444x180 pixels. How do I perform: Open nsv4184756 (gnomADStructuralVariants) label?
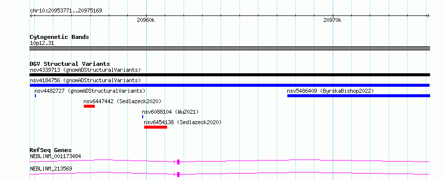tap(85, 80)
